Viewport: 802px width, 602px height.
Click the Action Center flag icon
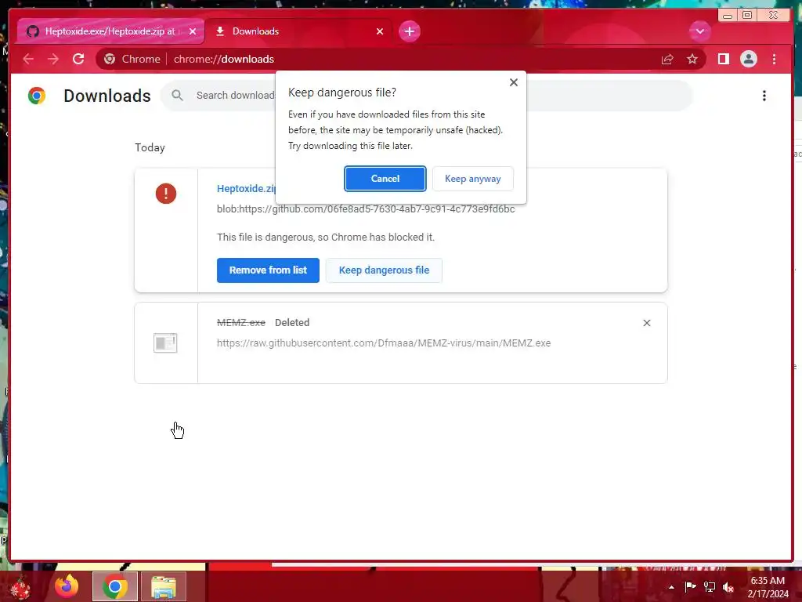tap(690, 586)
